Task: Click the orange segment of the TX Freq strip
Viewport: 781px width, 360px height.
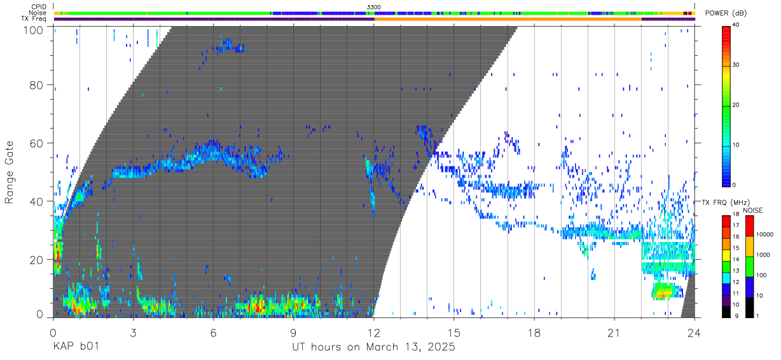Action: point(508,19)
